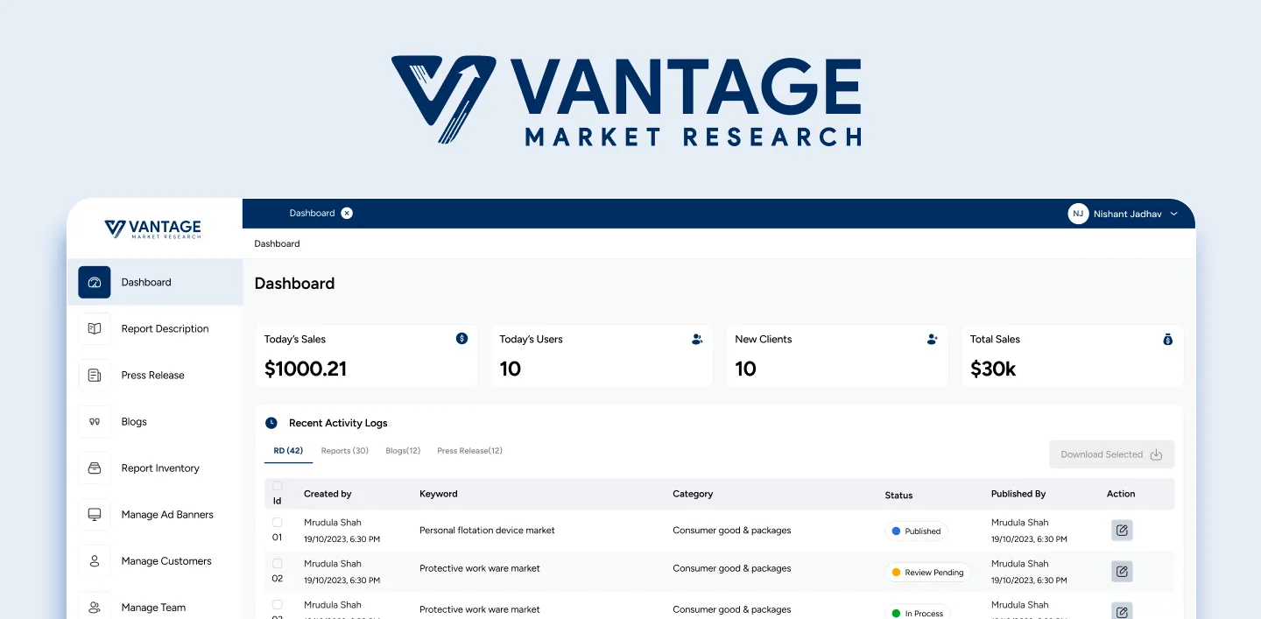
Task: Click the Status column header
Action: [898, 496]
